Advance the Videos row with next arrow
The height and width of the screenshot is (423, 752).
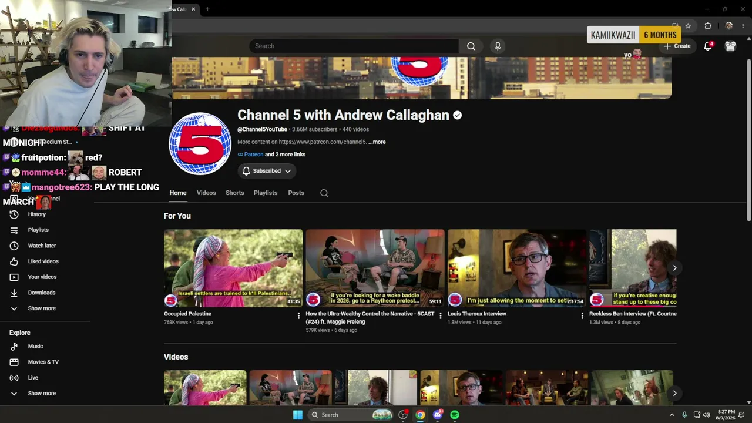click(x=674, y=393)
